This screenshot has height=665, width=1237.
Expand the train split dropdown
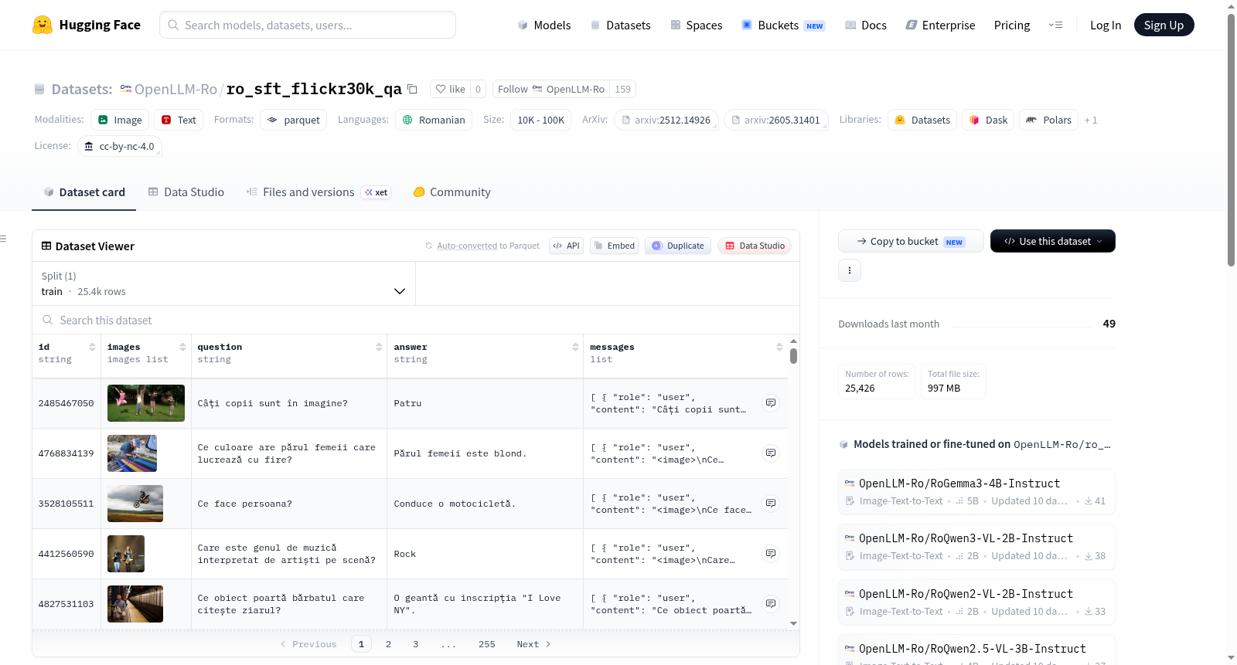tap(223, 283)
